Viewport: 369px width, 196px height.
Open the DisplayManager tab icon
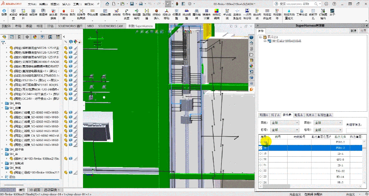35,37
